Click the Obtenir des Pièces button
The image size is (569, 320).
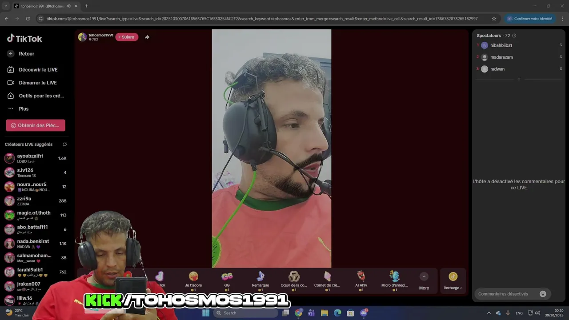click(x=36, y=125)
